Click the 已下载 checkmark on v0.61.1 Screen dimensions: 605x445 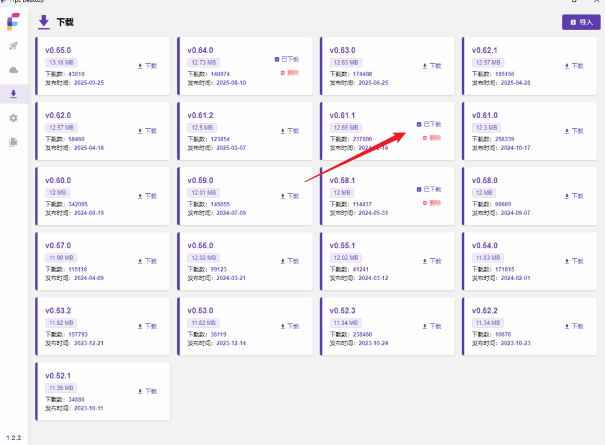419,124
